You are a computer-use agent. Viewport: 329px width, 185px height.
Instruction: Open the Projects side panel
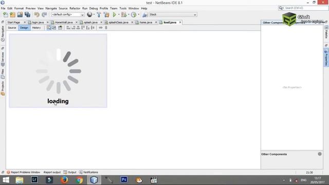[x=3, y=88]
